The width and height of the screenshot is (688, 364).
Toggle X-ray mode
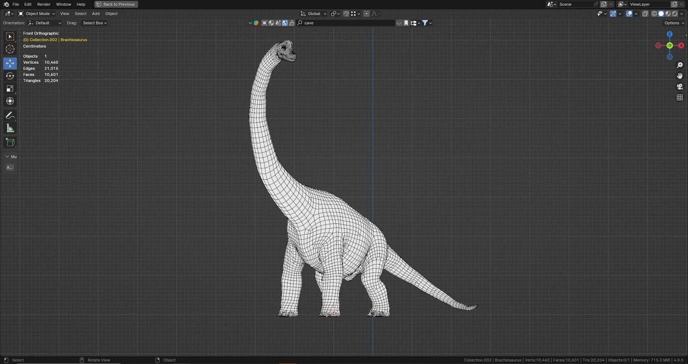[x=645, y=14]
